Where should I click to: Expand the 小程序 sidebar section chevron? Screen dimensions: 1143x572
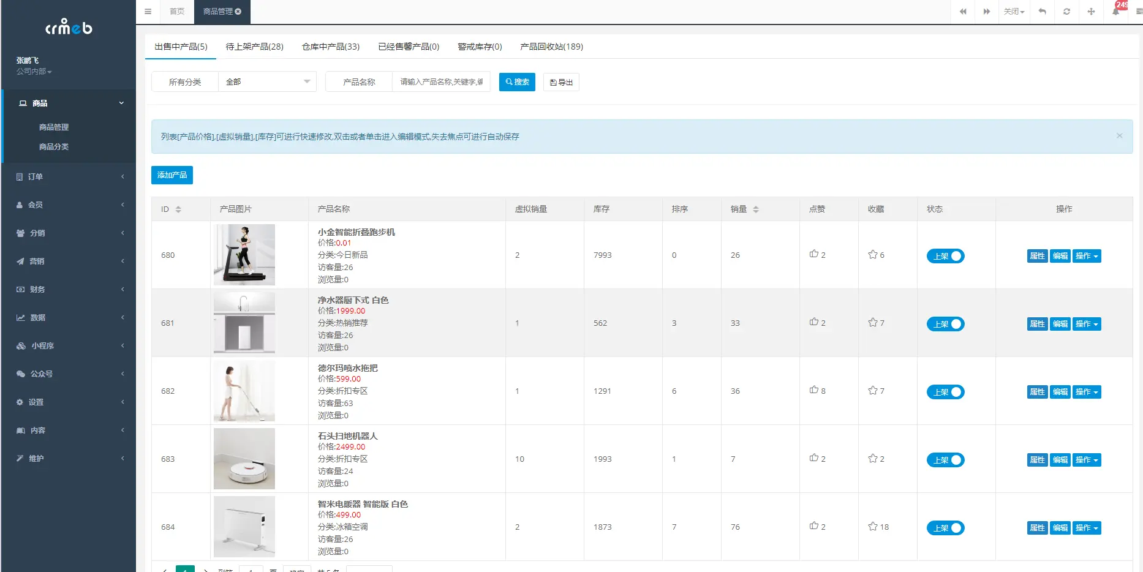(123, 346)
